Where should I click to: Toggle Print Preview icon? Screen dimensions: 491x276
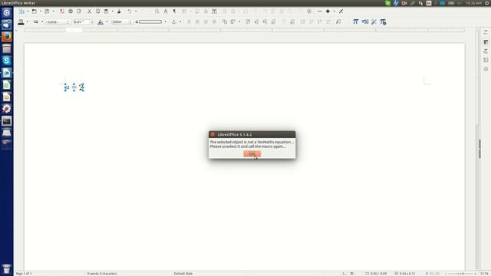click(x=79, y=11)
